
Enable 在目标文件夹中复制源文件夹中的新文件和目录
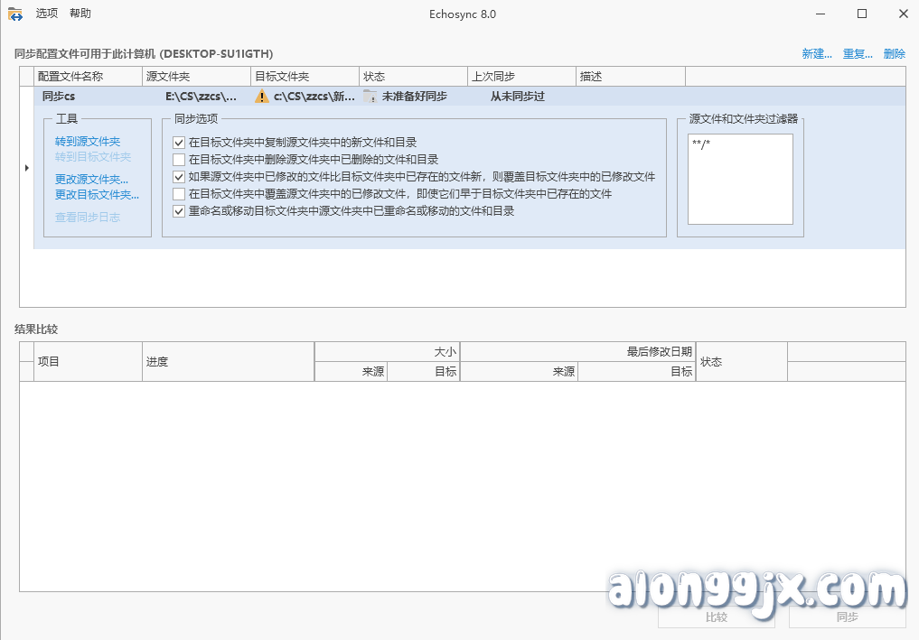(178, 142)
